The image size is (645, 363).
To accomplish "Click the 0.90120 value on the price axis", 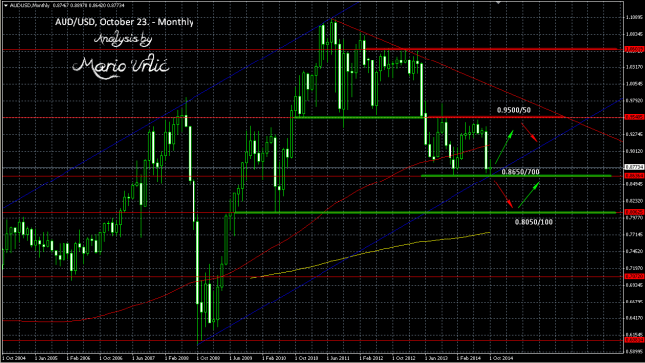I will 635,151.
